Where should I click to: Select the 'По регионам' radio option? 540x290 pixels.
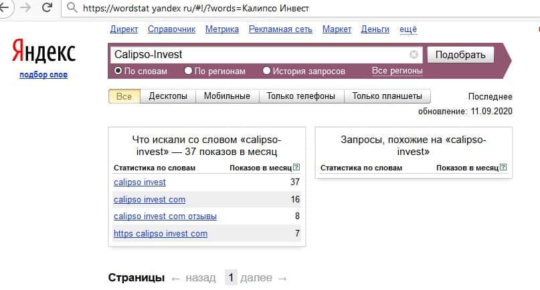coord(189,71)
